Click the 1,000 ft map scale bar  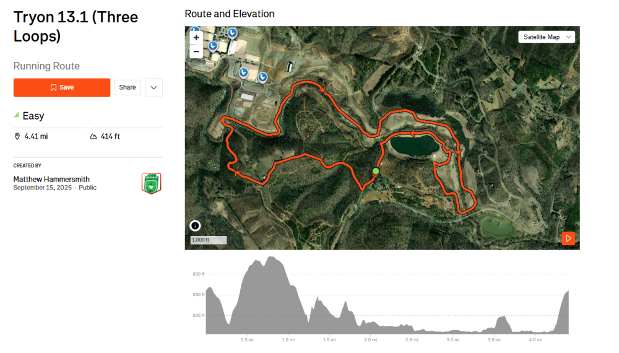click(209, 240)
